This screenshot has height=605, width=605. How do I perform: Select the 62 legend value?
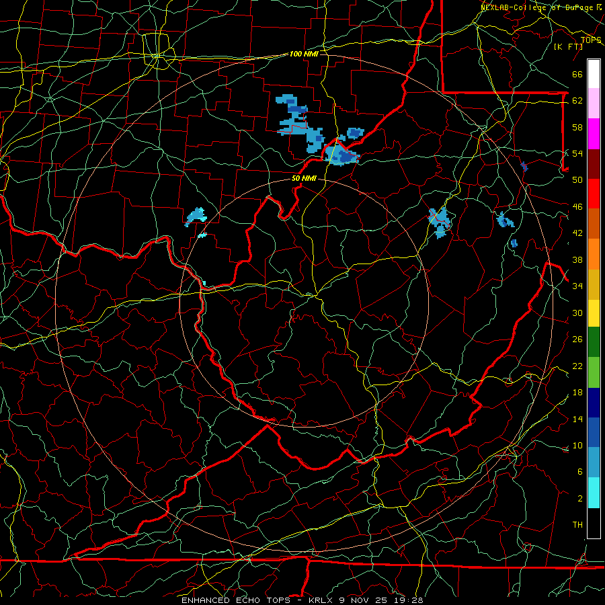click(577, 100)
